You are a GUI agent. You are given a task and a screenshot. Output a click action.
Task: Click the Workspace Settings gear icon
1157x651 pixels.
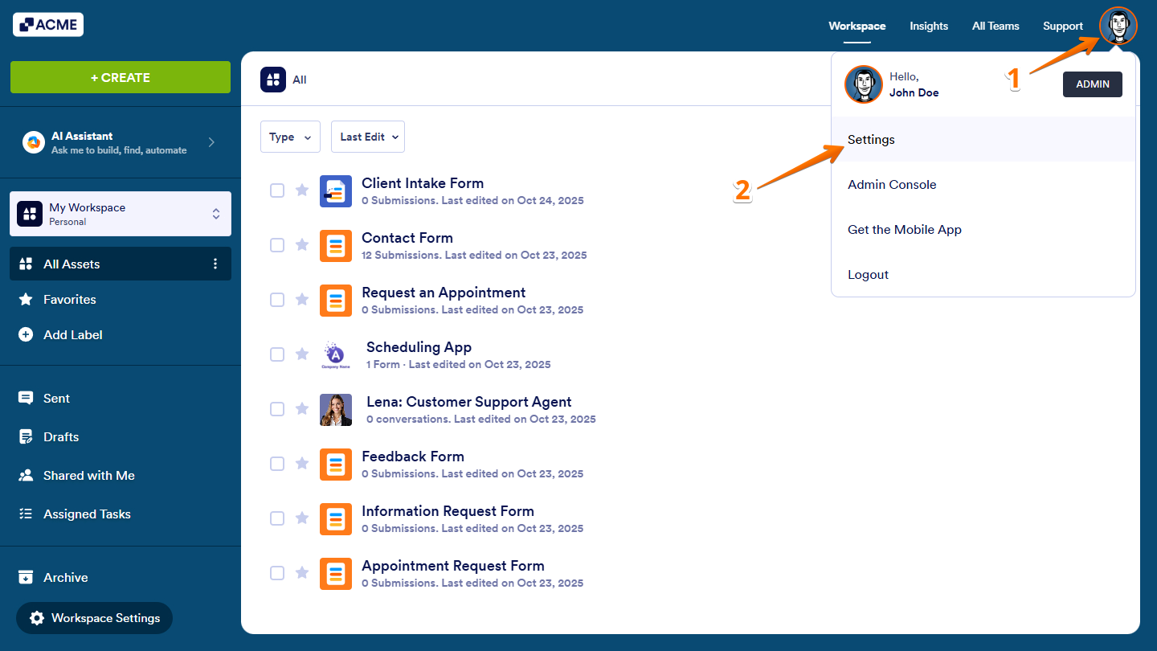pyautogui.click(x=36, y=618)
